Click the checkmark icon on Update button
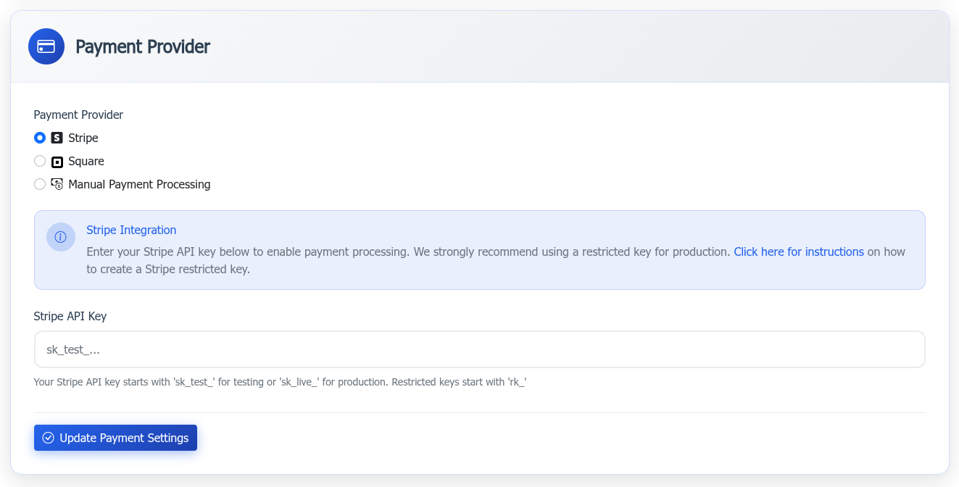959x487 pixels. [x=49, y=438]
